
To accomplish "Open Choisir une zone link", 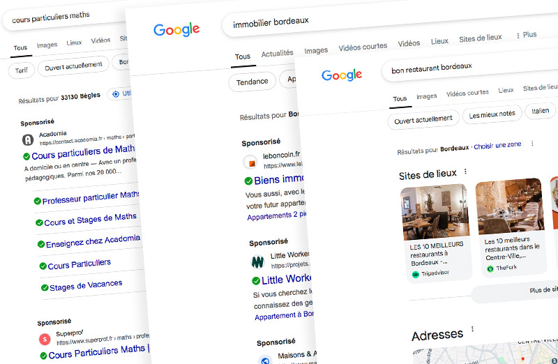I will [x=497, y=146].
